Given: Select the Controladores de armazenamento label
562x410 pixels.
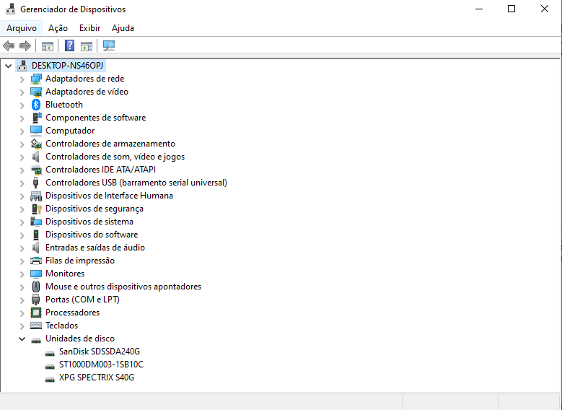Looking at the screenshot, I should coord(110,144).
